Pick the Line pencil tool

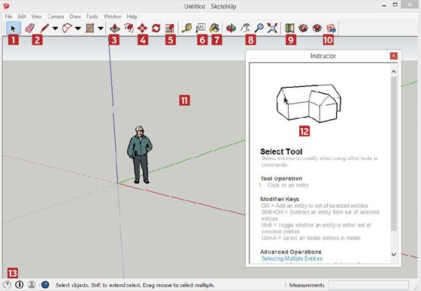coord(44,28)
